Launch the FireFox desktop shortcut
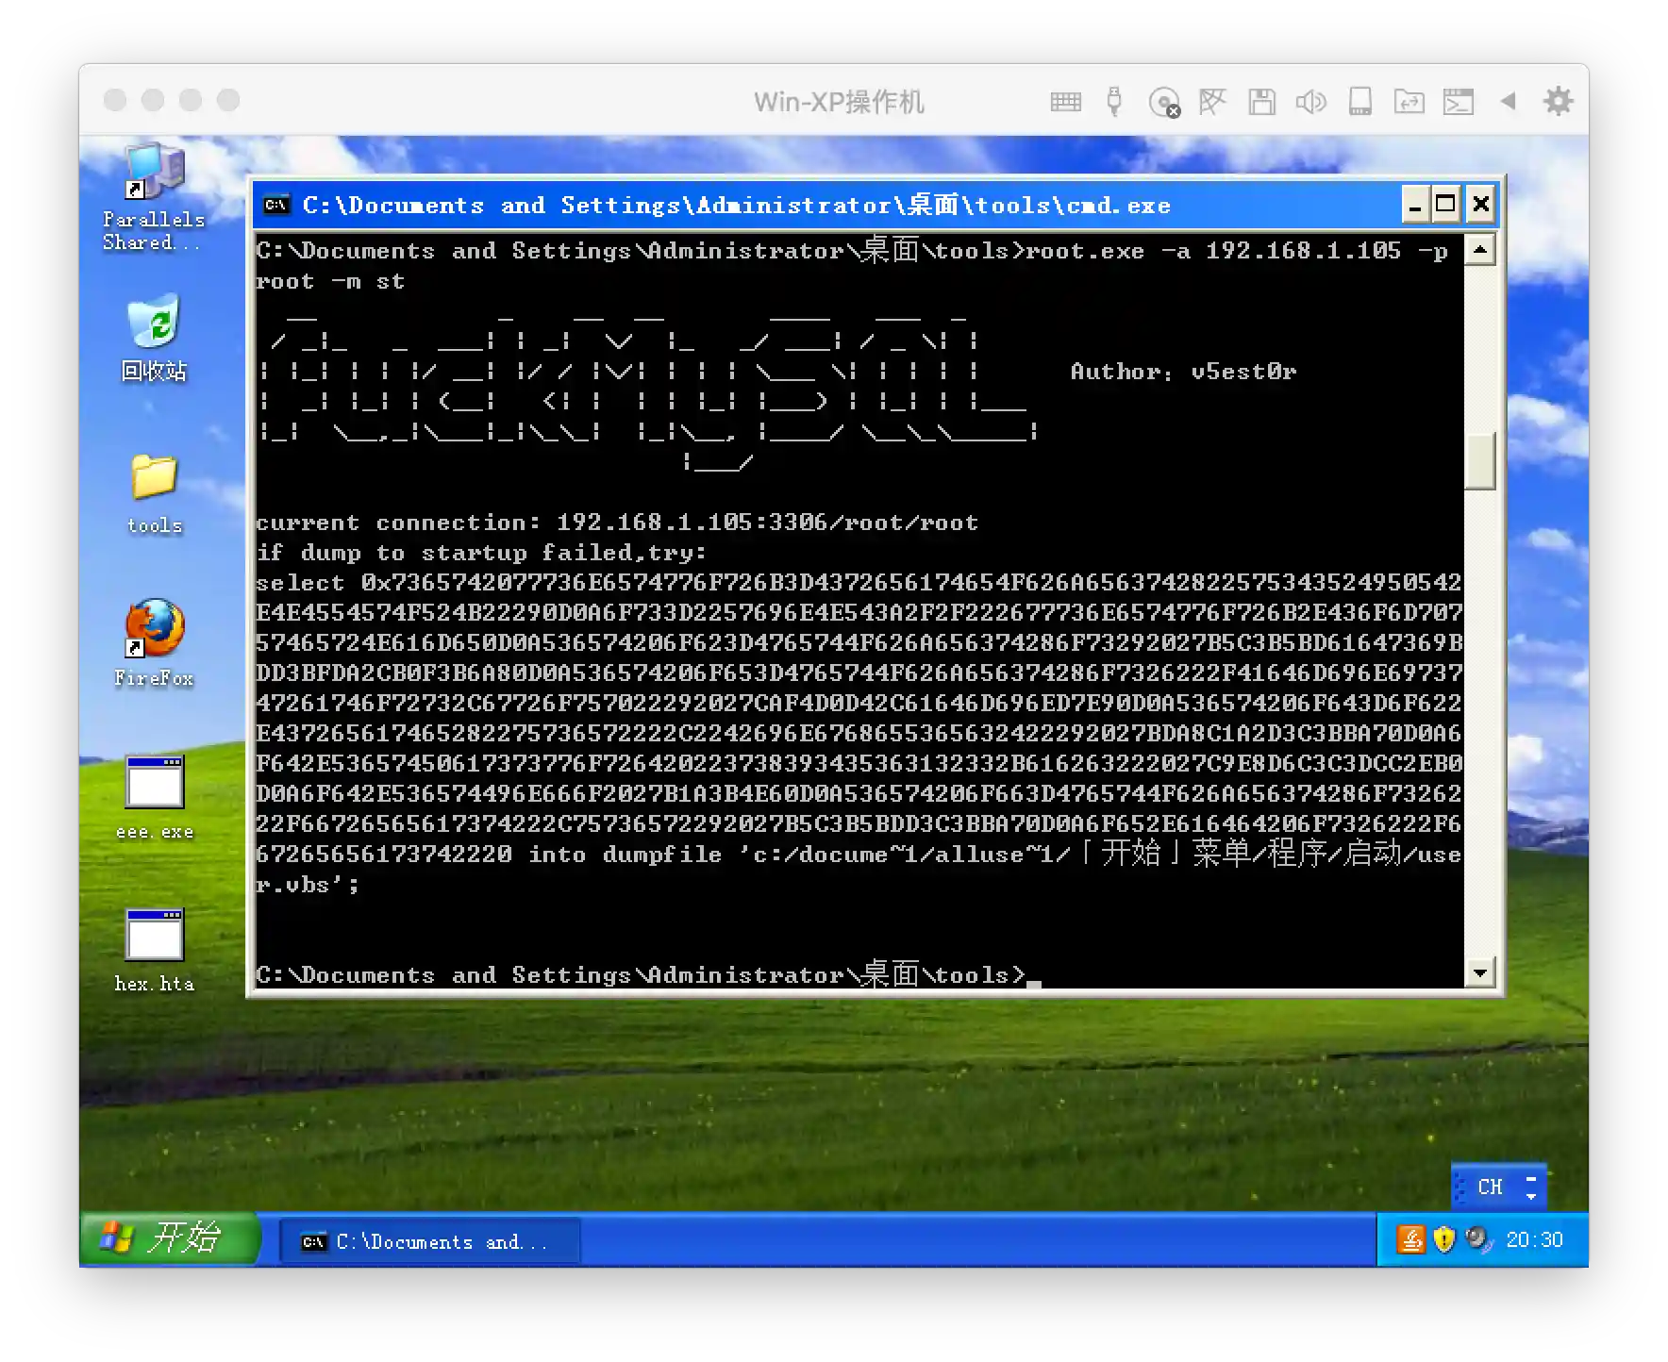1668x1362 pixels. (x=155, y=643)
